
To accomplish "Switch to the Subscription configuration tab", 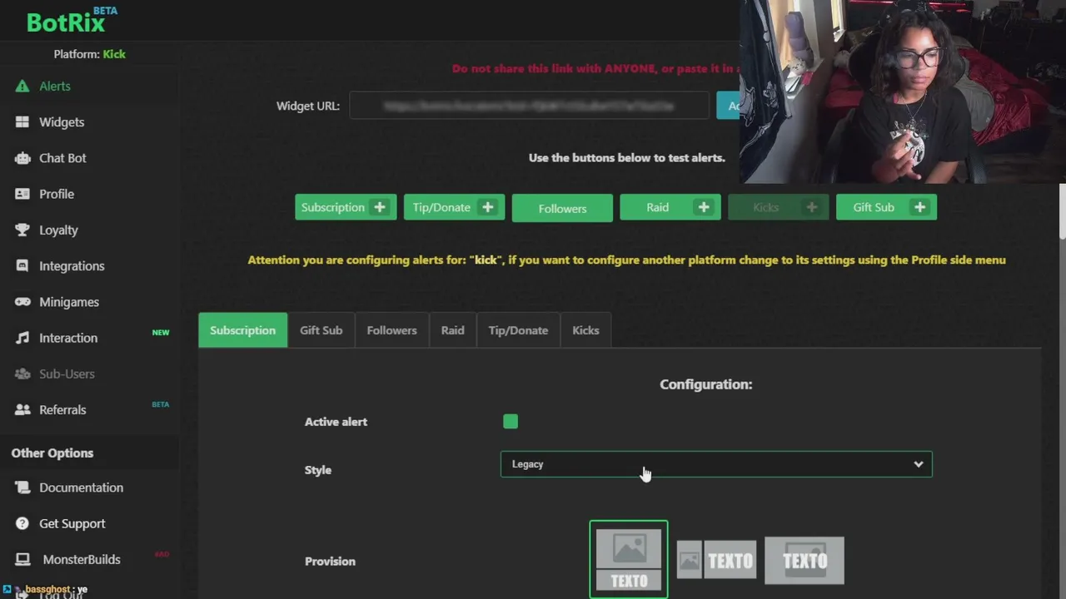I will tap(242, 330).
